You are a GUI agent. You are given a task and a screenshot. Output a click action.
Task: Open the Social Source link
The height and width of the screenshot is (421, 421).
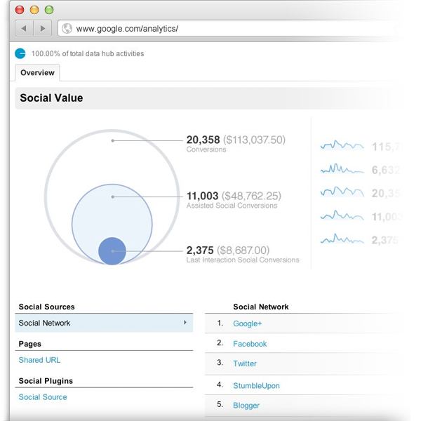click(43, 397)
